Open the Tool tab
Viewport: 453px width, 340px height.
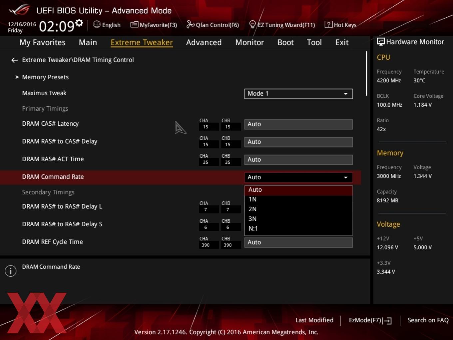point(314,42)
